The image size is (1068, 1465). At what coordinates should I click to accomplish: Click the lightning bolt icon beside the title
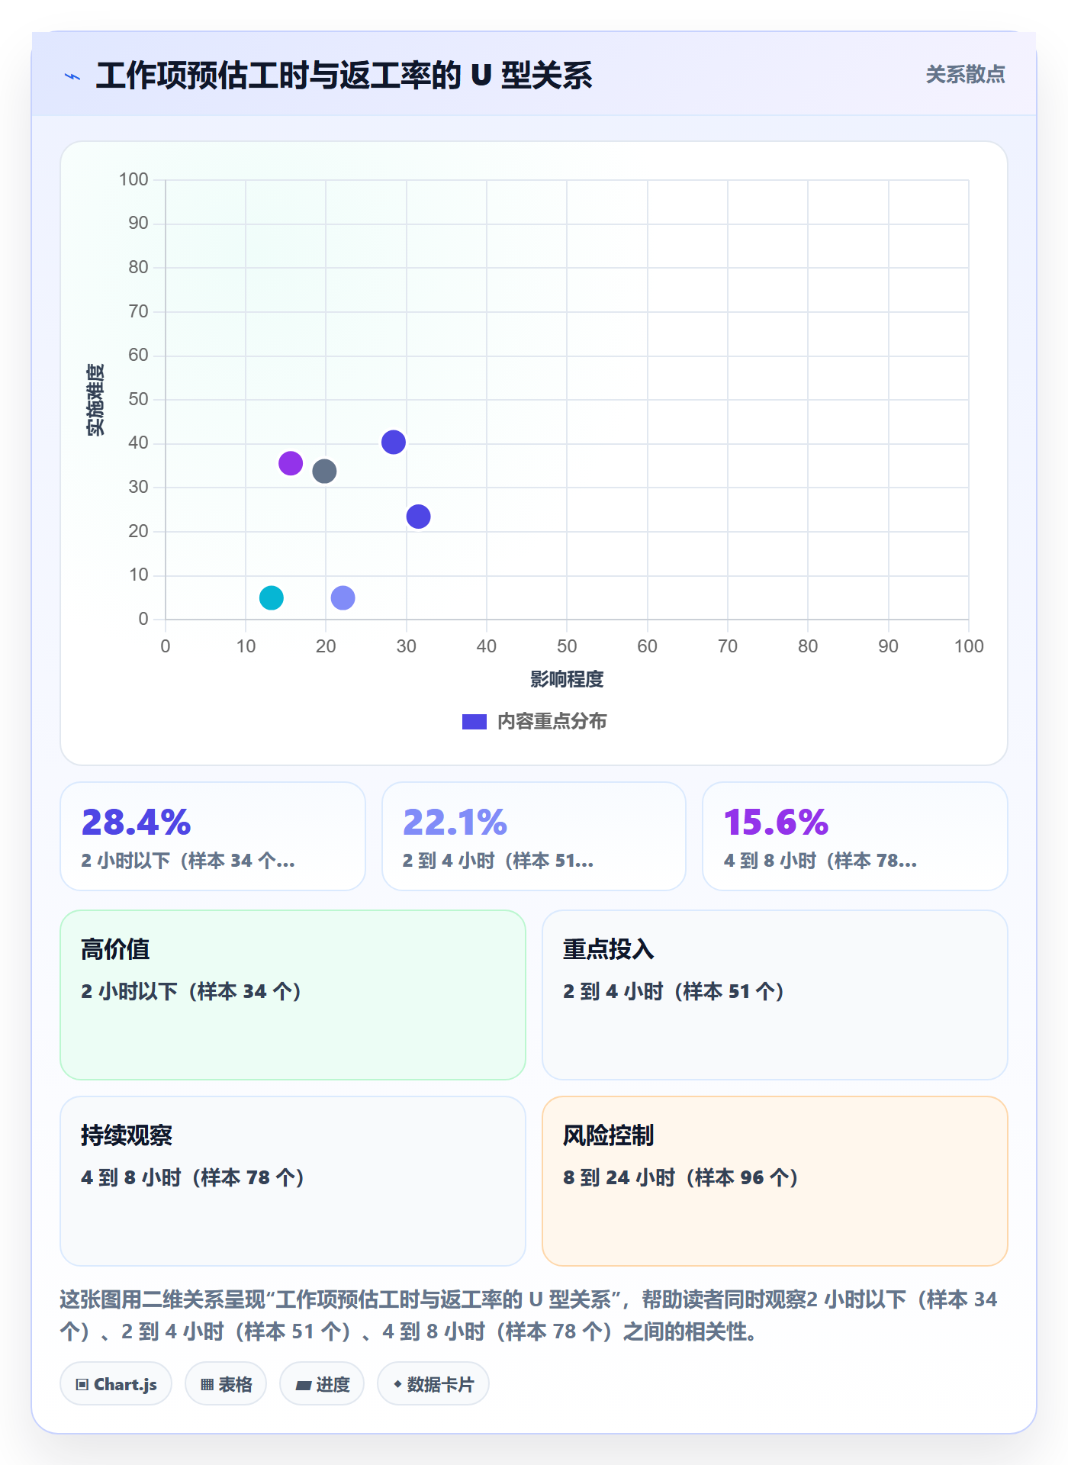pos(72,76)
